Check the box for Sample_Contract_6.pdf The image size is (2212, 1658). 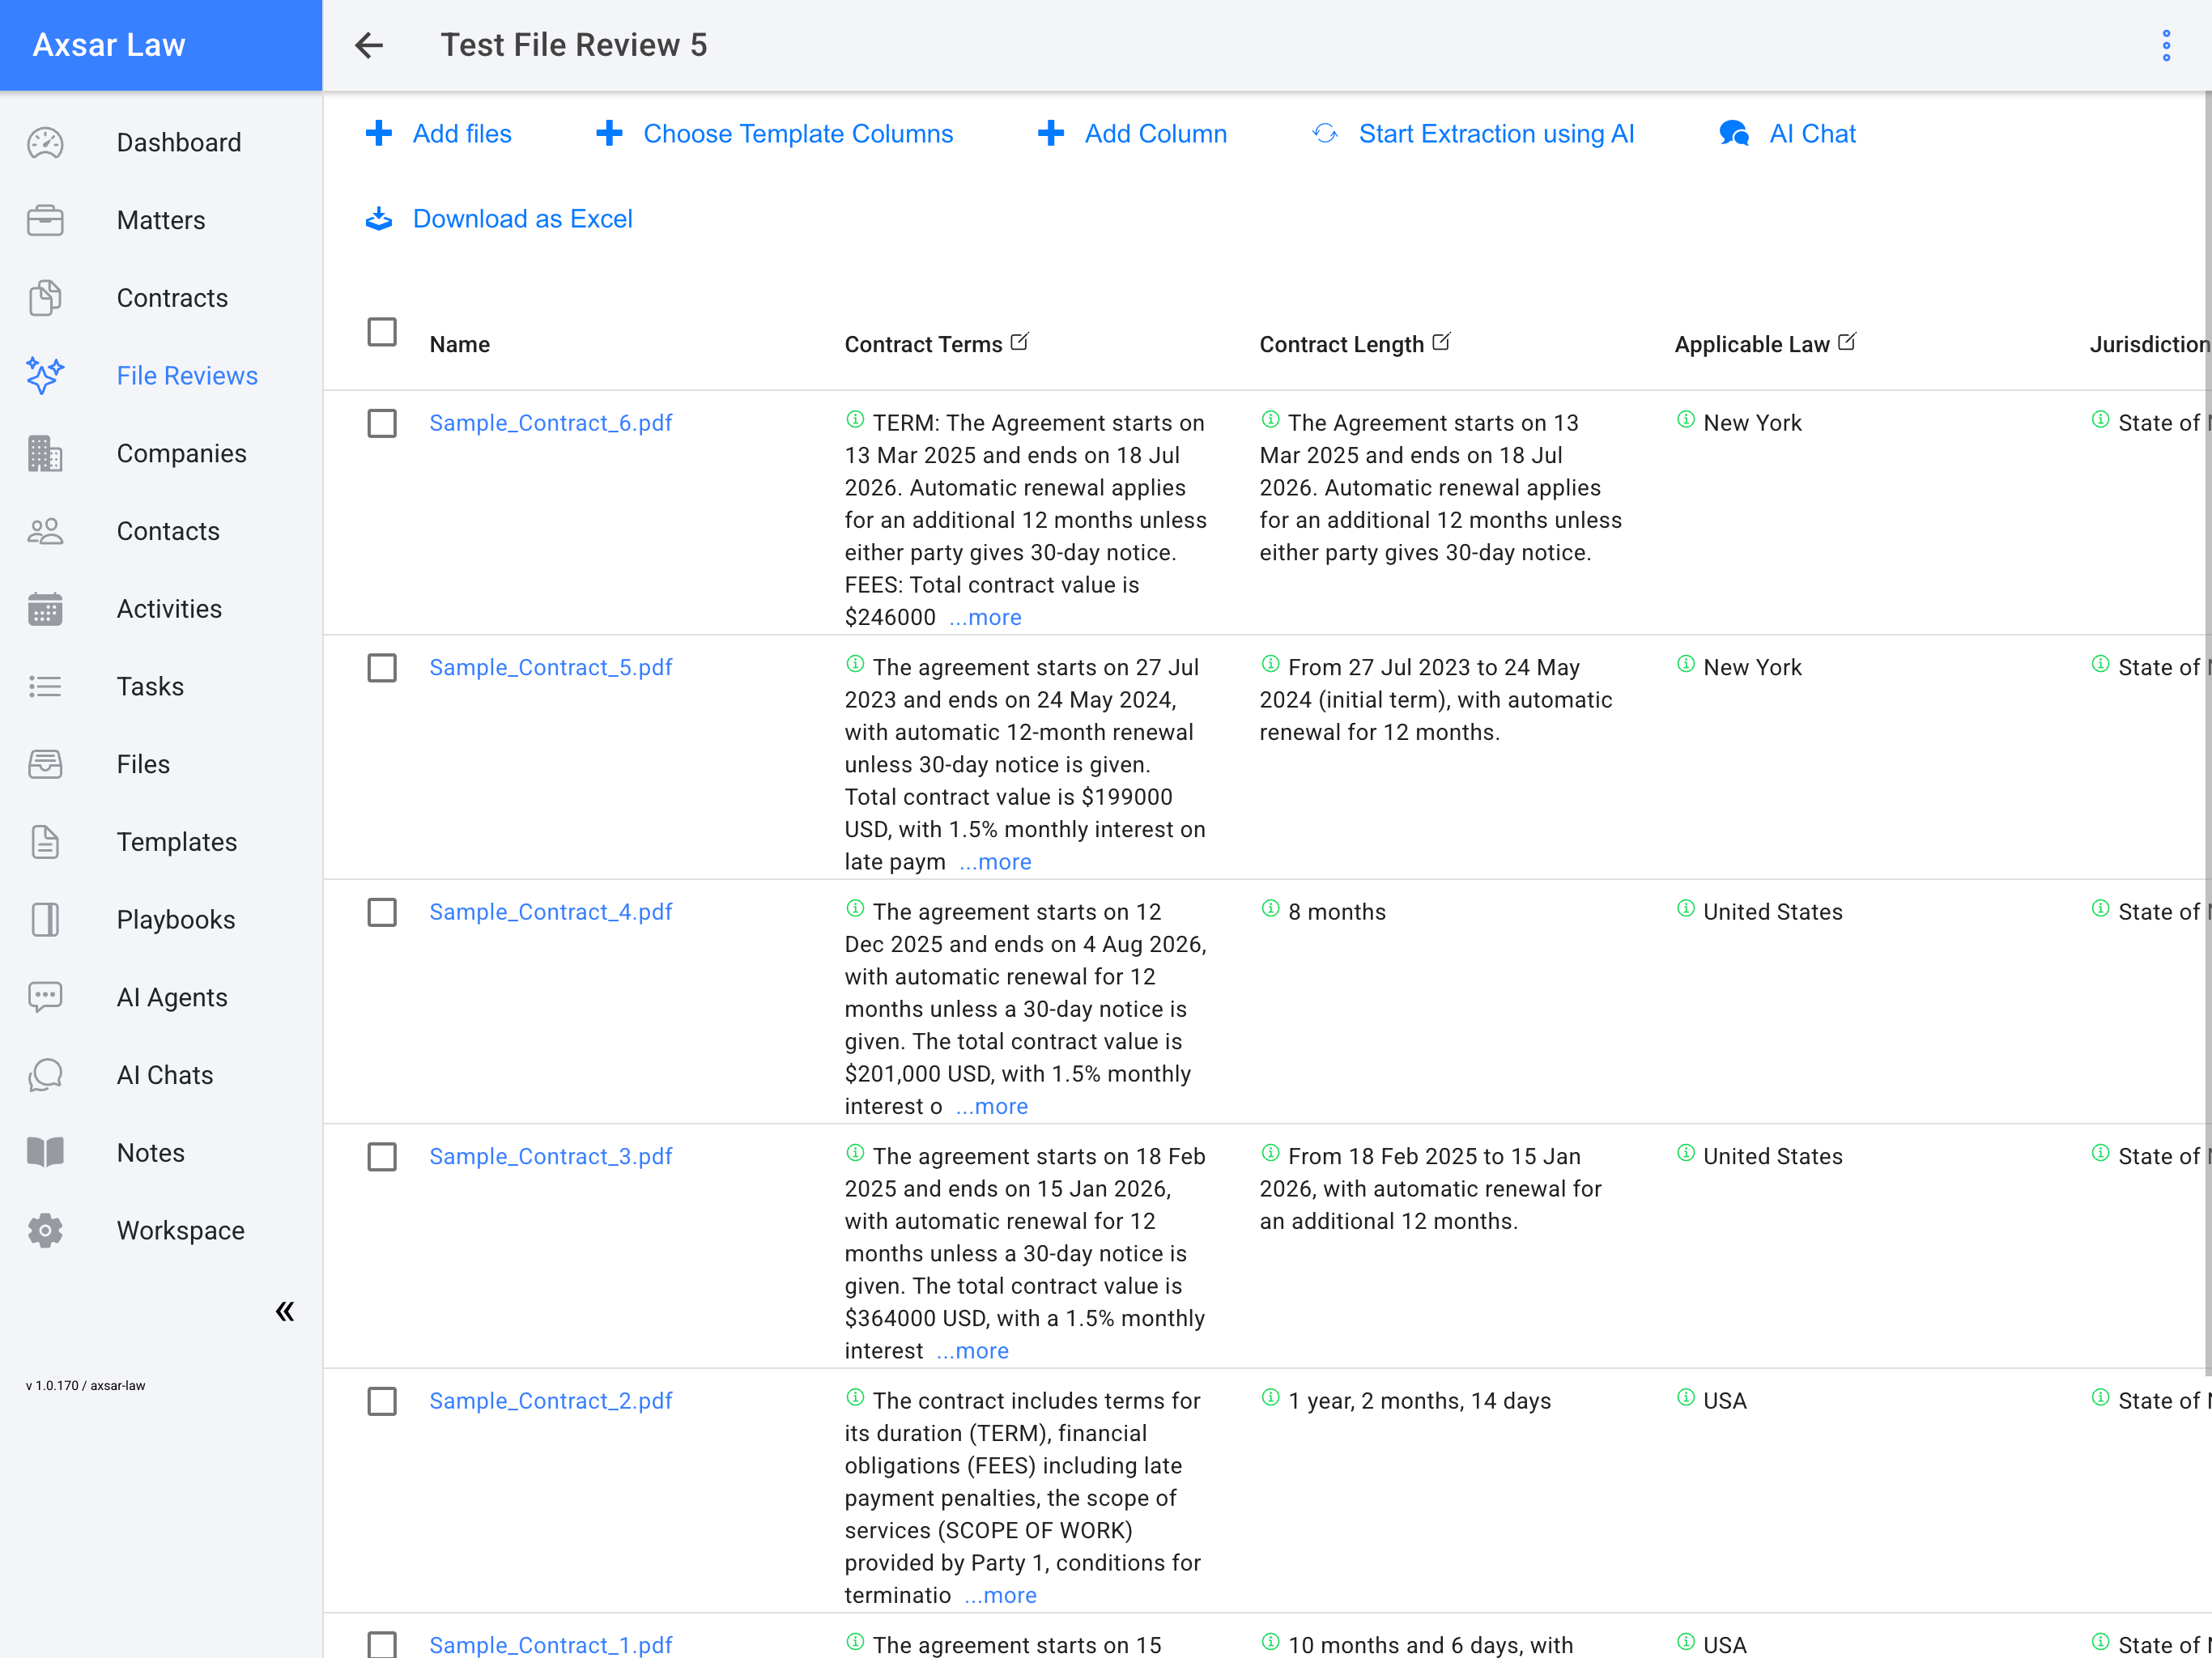pos(382,423)
